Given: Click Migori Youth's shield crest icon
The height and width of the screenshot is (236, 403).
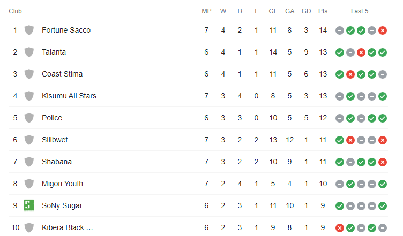Looking at the screenshot, I should pos(29,184).
